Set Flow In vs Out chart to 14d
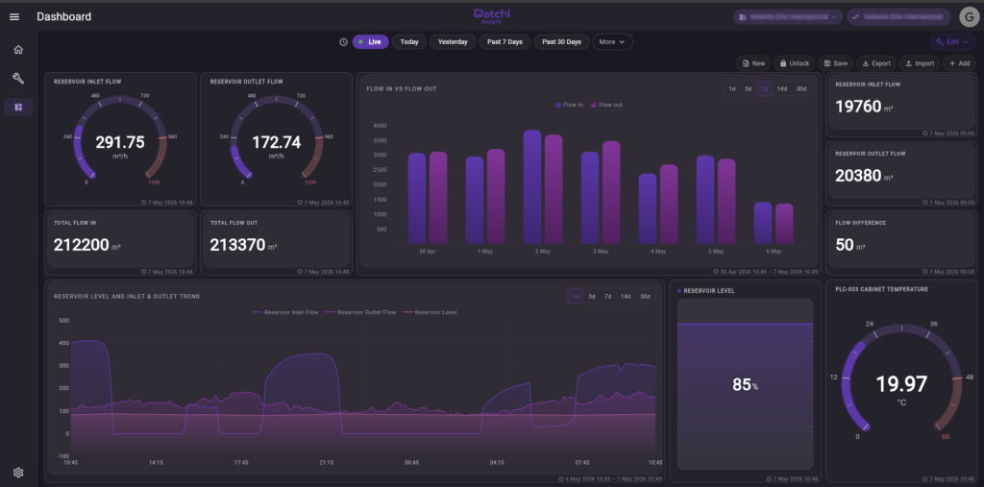984x487 pixels. click(782, 89)
